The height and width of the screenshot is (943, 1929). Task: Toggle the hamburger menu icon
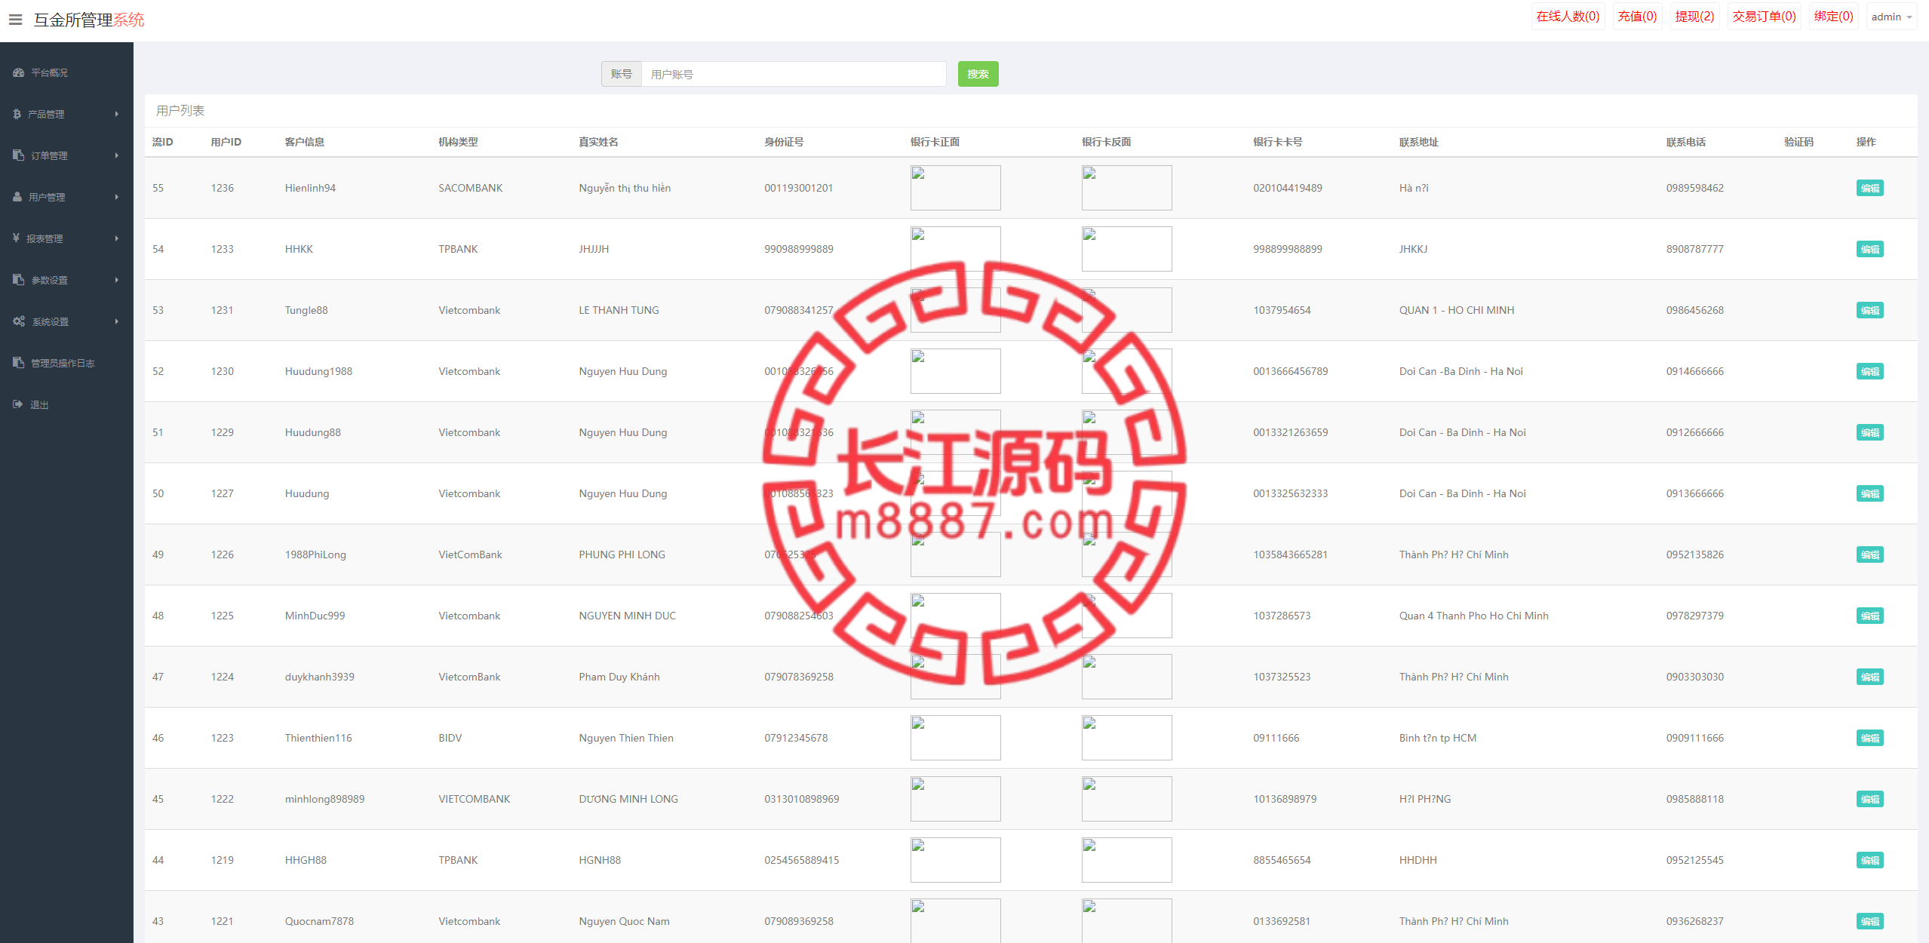(x=15, y=20)
